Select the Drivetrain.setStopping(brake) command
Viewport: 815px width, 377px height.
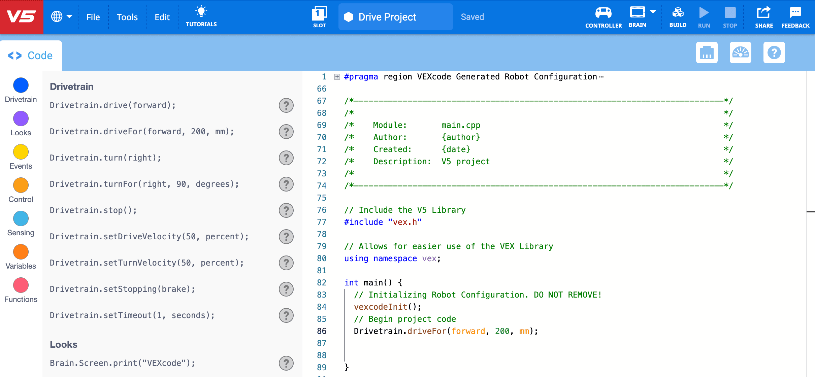click(x=122, y=288)
